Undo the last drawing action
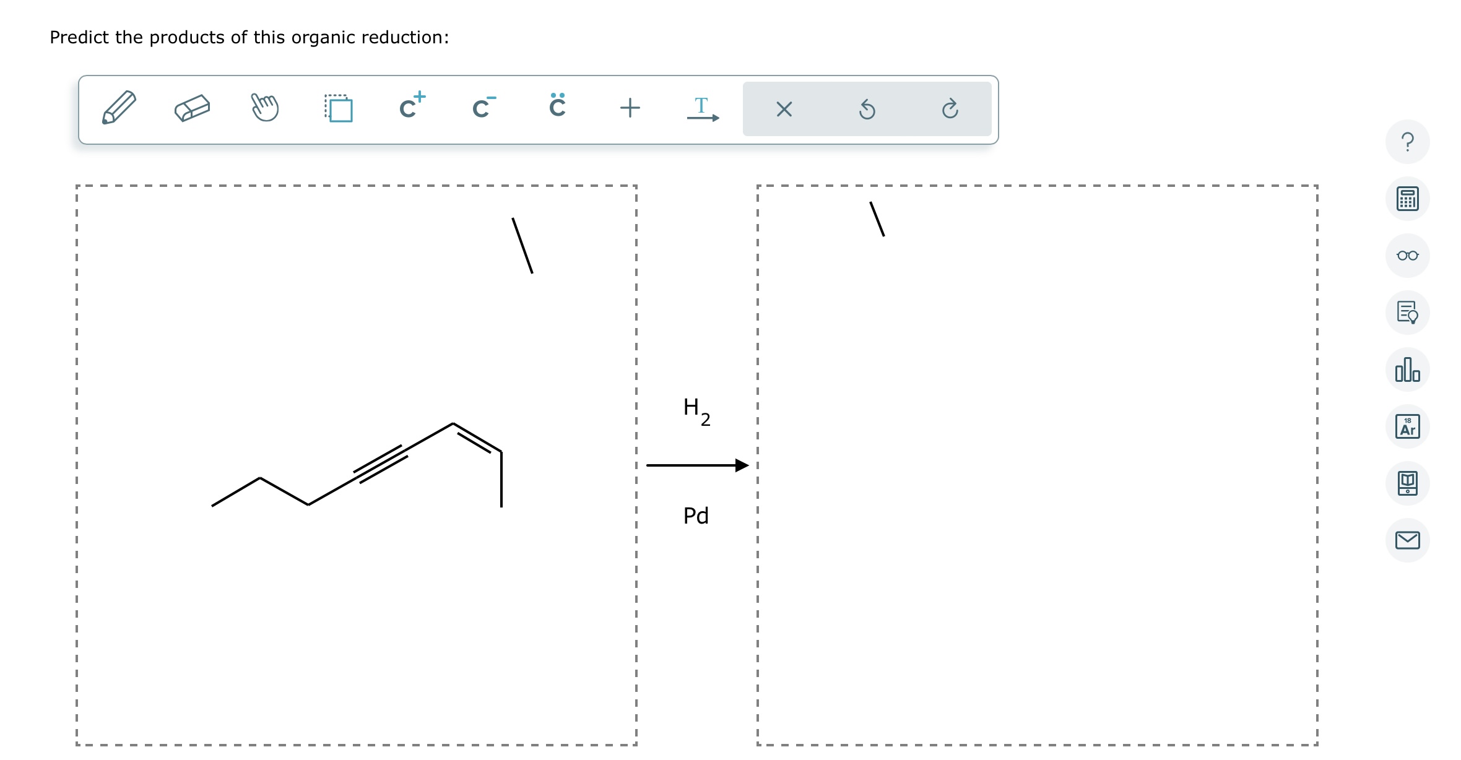 [867, 110]
